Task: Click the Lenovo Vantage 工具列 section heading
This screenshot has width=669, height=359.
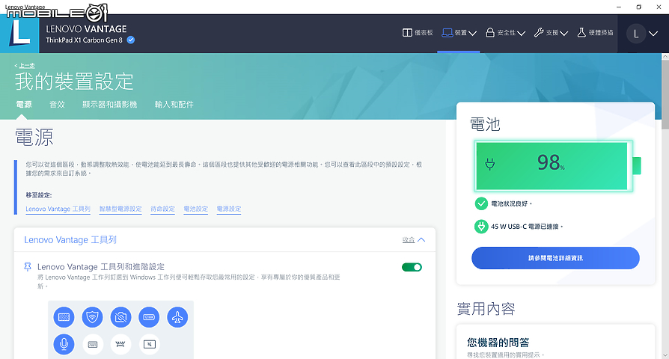Action: click(x=70, y=239)
